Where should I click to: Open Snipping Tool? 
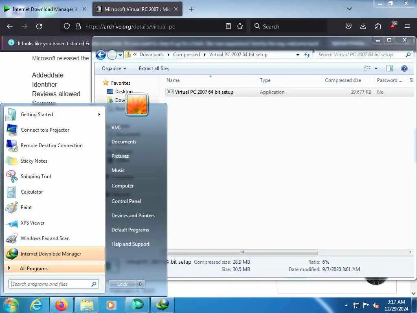pos(55,176)
